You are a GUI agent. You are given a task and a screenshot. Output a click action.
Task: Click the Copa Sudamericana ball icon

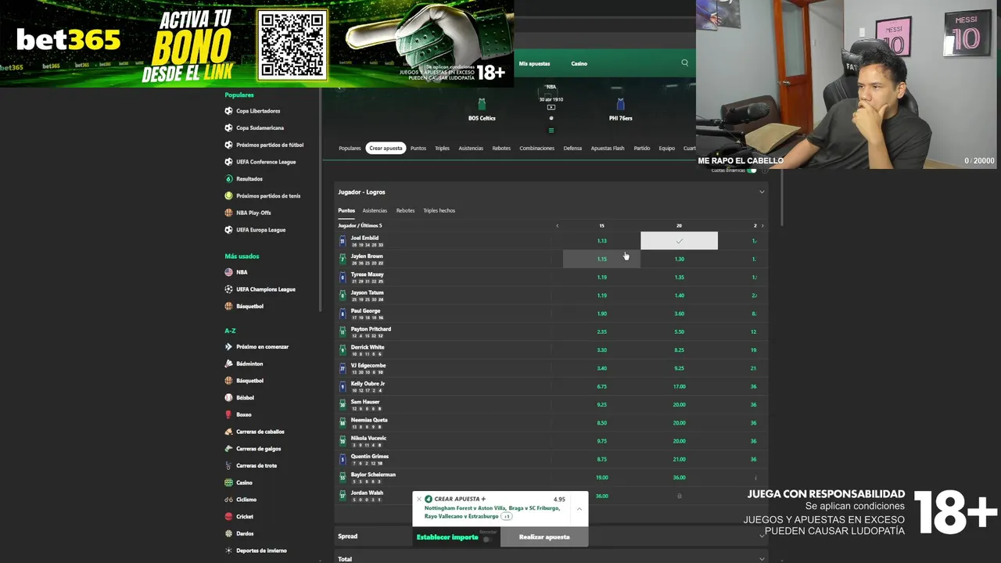pos(228,127)
